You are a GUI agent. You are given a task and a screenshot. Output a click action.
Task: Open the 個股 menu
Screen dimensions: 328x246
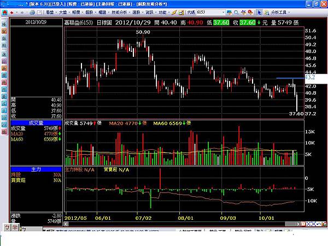coord(89,13)
